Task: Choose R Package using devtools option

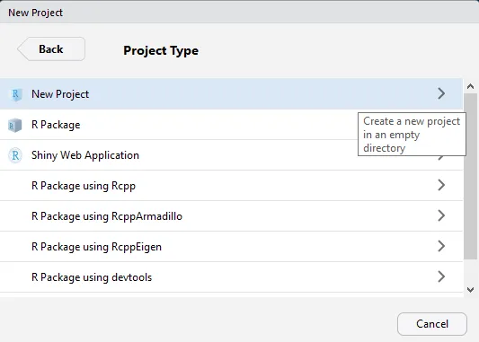Action: [231, 277]
